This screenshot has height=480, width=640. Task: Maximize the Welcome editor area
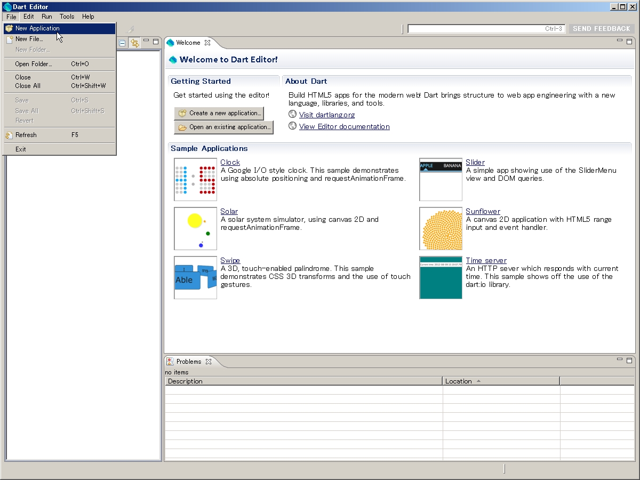pyautogui.click(x=629, y=41)
